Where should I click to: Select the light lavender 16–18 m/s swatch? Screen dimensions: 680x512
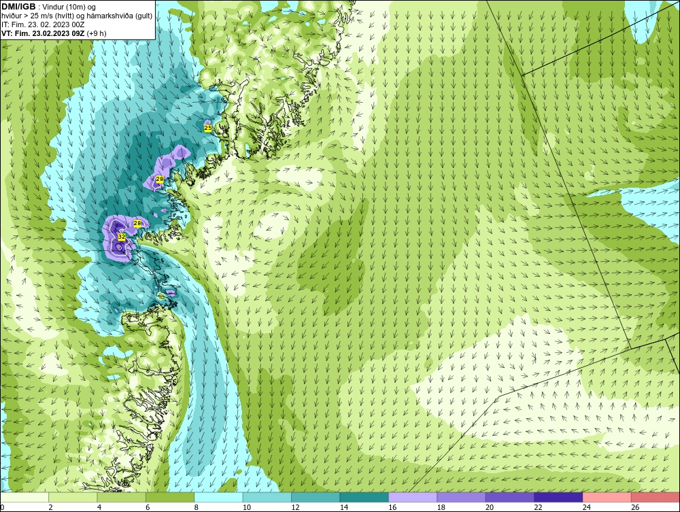click(413, 497)
